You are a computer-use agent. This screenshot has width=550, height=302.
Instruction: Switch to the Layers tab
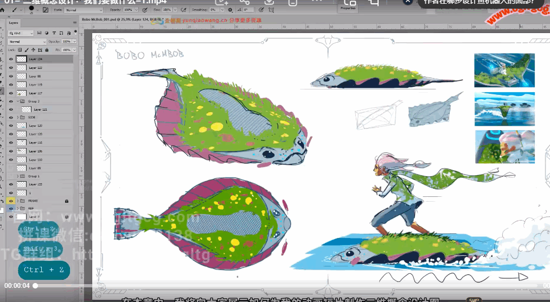pyautogui.click(x=14, y=23)
